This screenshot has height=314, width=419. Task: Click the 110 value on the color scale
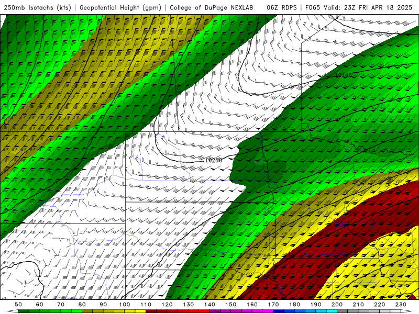pos(146,305)
